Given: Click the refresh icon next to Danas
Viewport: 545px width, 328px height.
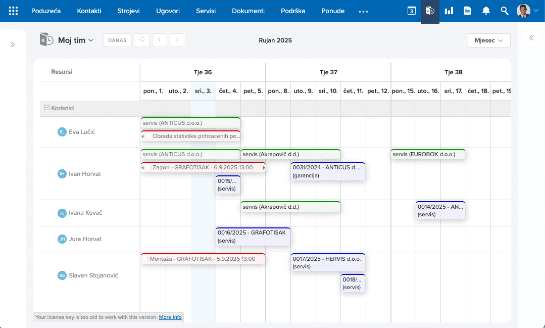Looking at the screenshot, I should tap(142, 40).
